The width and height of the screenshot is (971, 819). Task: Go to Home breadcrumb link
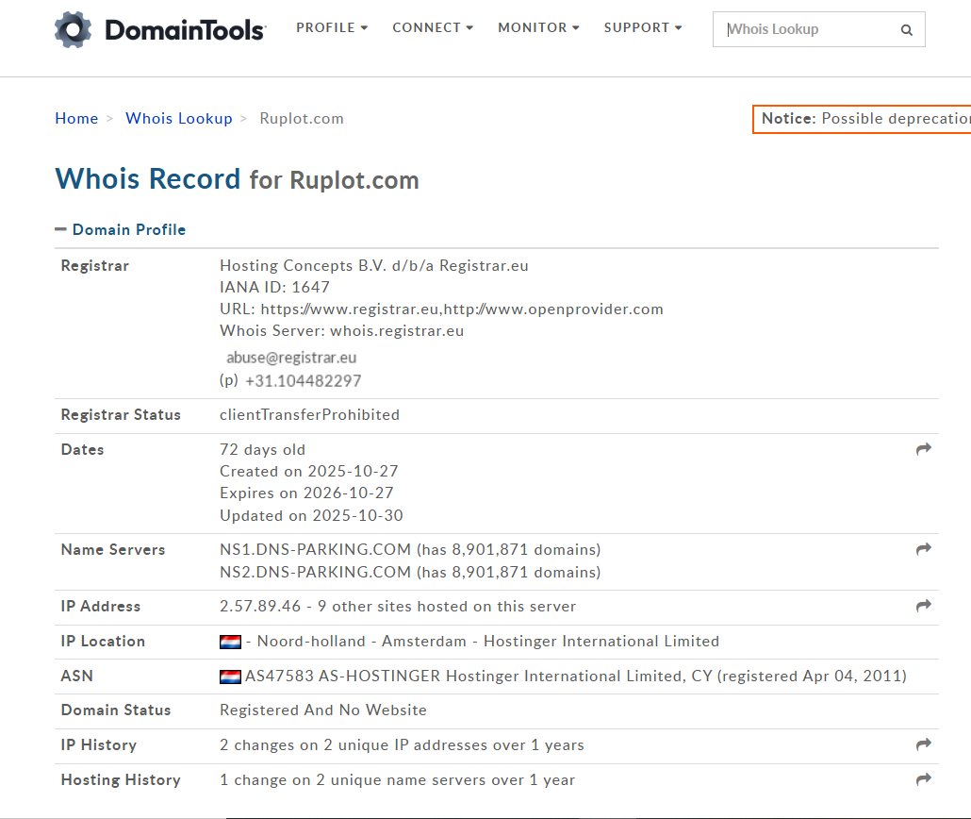pyautogui.click(x=76, y=118)
